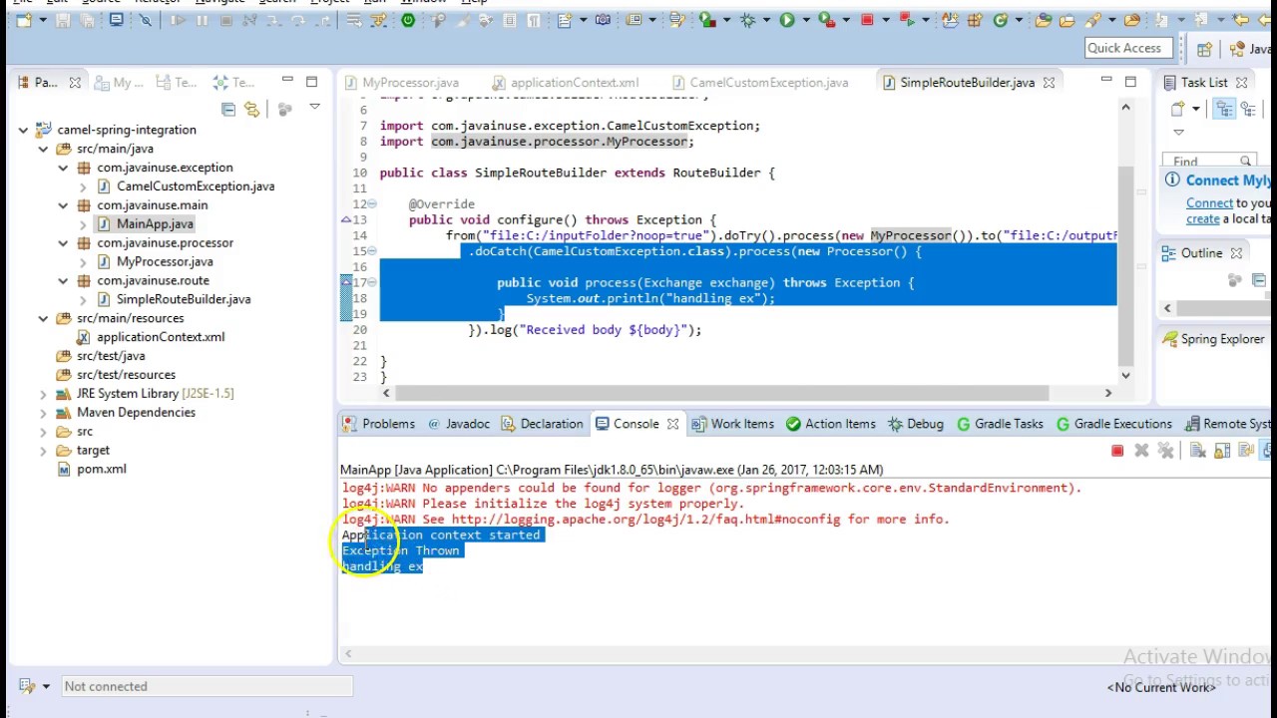Open the Action Items tab
The height and width of the screenshot is (718, 1277).
click(830, 424)
